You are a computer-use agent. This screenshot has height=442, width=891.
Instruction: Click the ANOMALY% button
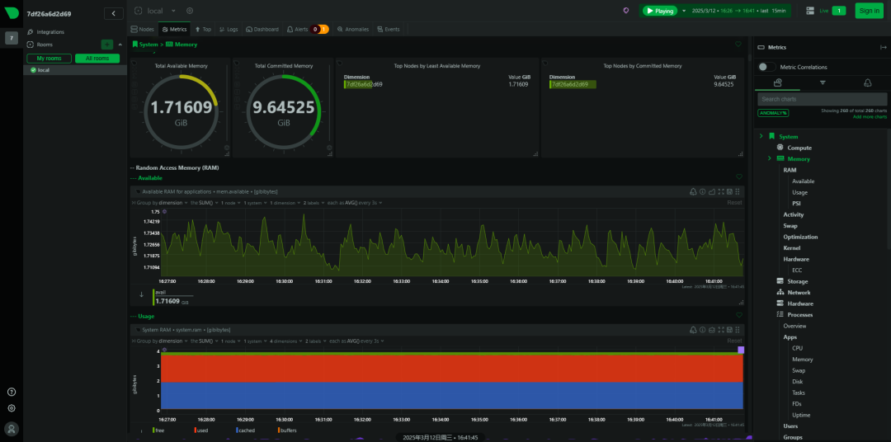(x=773, y=113)
